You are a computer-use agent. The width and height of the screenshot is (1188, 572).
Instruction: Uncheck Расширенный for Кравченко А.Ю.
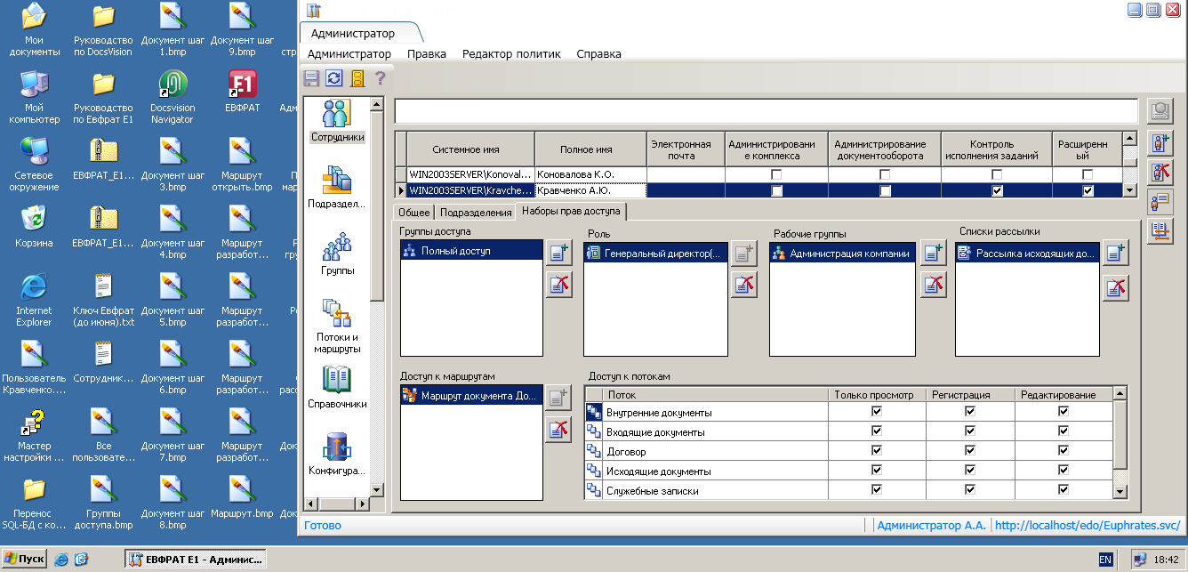pos(1088,190)
